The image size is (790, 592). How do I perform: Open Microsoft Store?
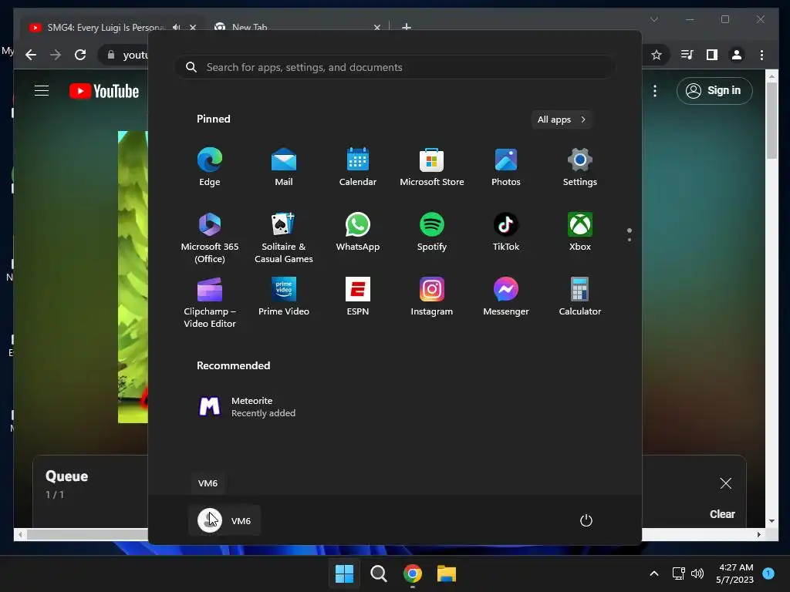tap(432, 167)
